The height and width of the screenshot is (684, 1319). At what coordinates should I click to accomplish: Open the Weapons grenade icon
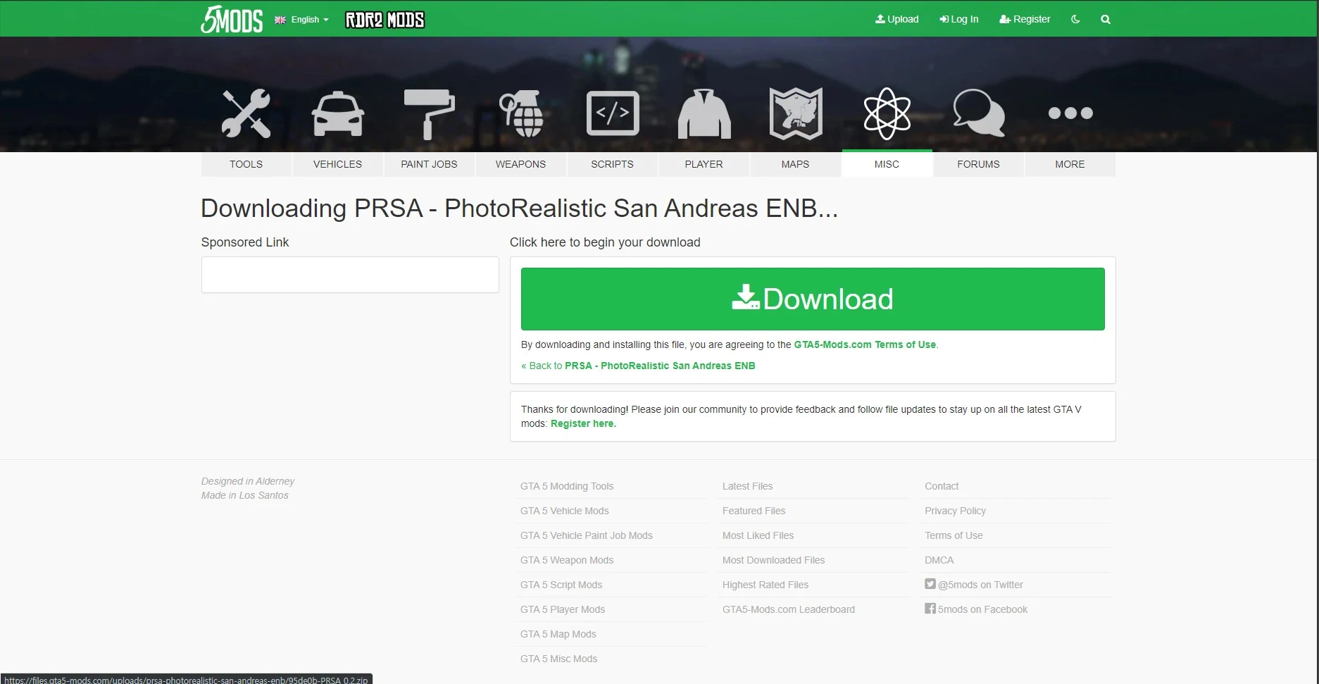[520, 113]
